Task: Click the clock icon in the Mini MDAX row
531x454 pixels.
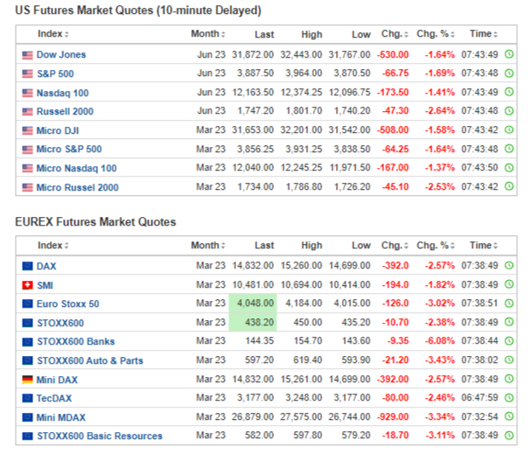Action: click(509, 416)
